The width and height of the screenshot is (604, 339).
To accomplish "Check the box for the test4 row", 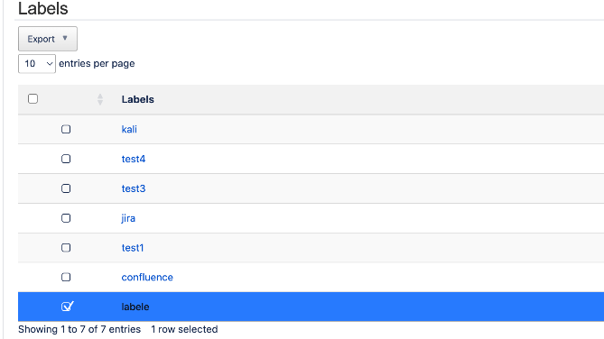I will coord(66,159).
